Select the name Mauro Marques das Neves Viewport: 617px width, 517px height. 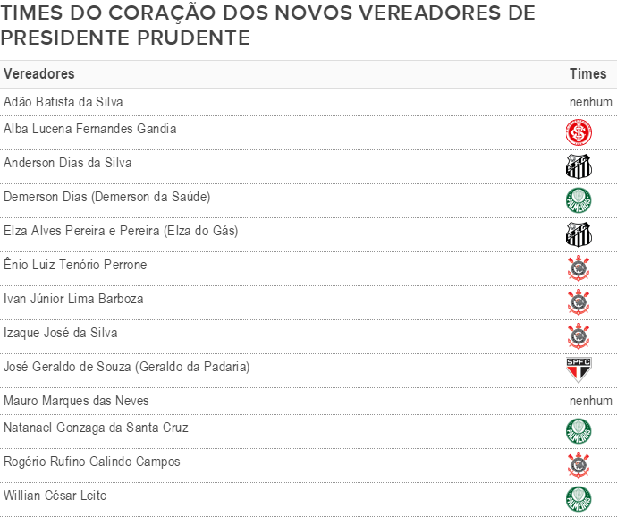click(76, 401)
